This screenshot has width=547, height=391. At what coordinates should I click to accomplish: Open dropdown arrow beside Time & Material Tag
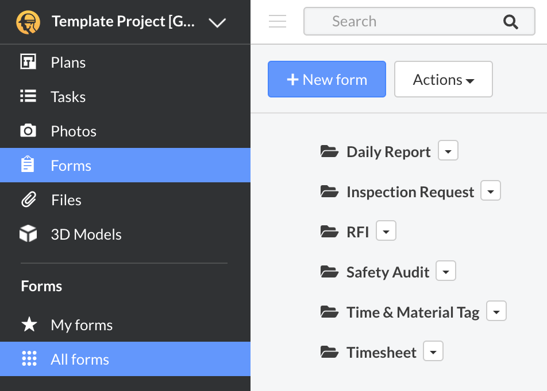[496, 312]
